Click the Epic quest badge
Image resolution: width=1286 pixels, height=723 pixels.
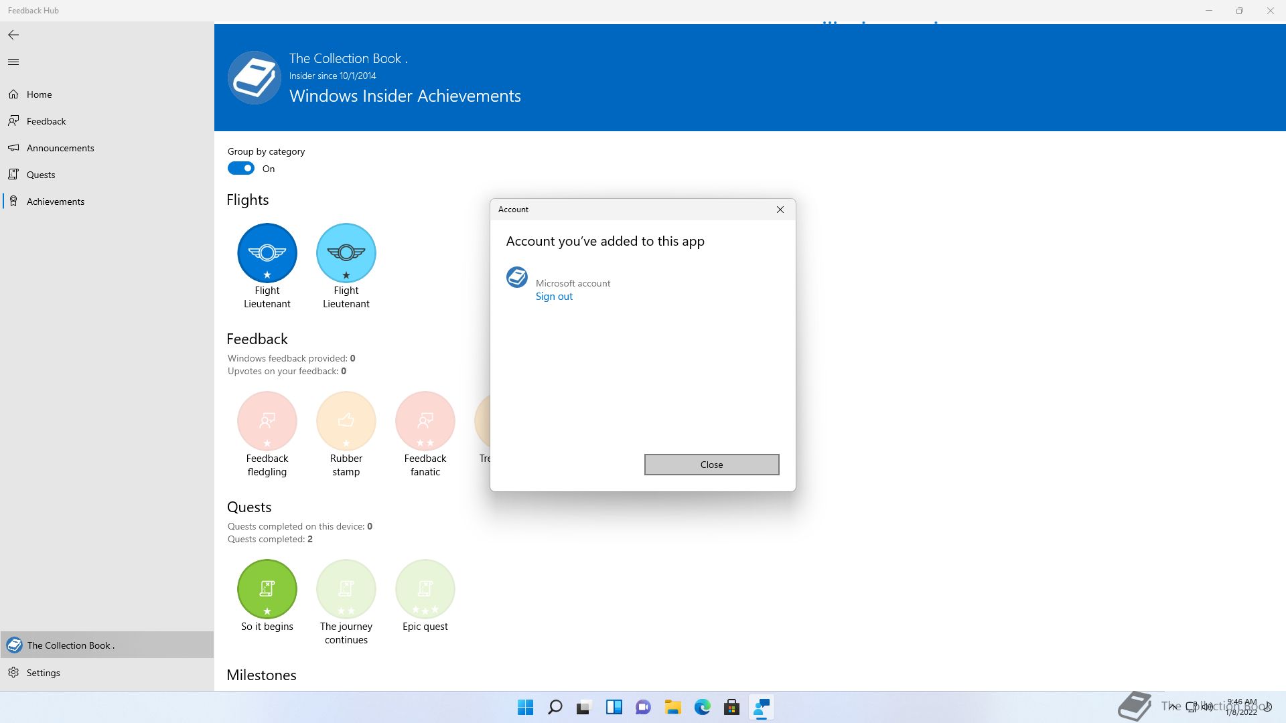tap(425, 589)
